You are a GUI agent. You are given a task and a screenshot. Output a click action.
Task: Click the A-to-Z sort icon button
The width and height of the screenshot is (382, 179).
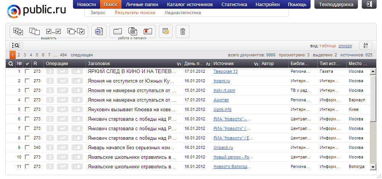[x=366, y=45]
